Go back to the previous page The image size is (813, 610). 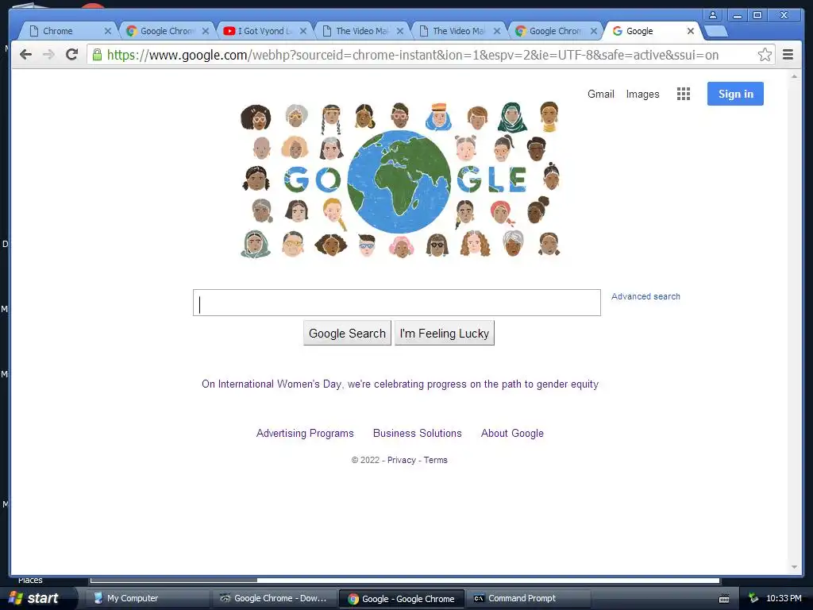point(25,55)
